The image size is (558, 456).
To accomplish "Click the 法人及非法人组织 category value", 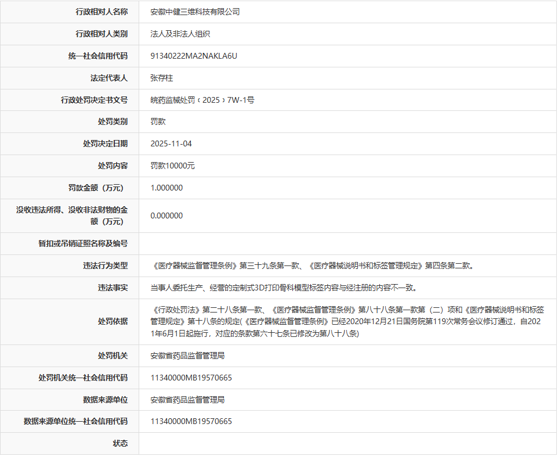I will (x=180, y=34).
